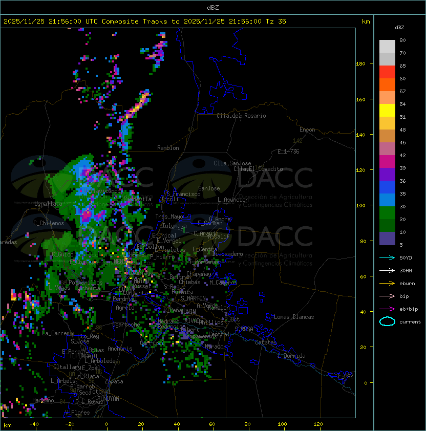Image resolution: width=426 pixels, height=431 pixels.
Task: Pick the light blue 30-35 dBZ swatch
Action: tap(387, 200)
